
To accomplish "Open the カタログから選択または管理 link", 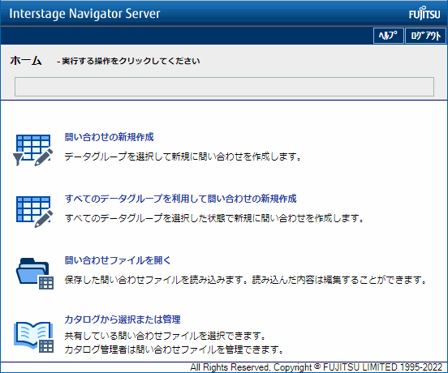I will click(x=123, y=319).
